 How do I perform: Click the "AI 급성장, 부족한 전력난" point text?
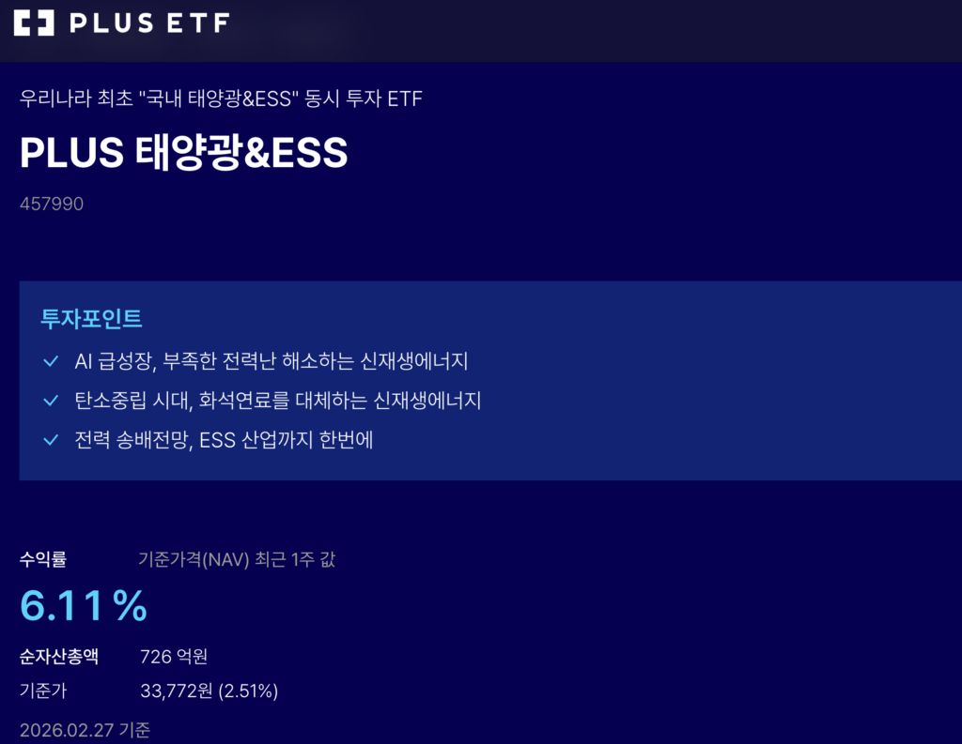(x=271, y=361)
